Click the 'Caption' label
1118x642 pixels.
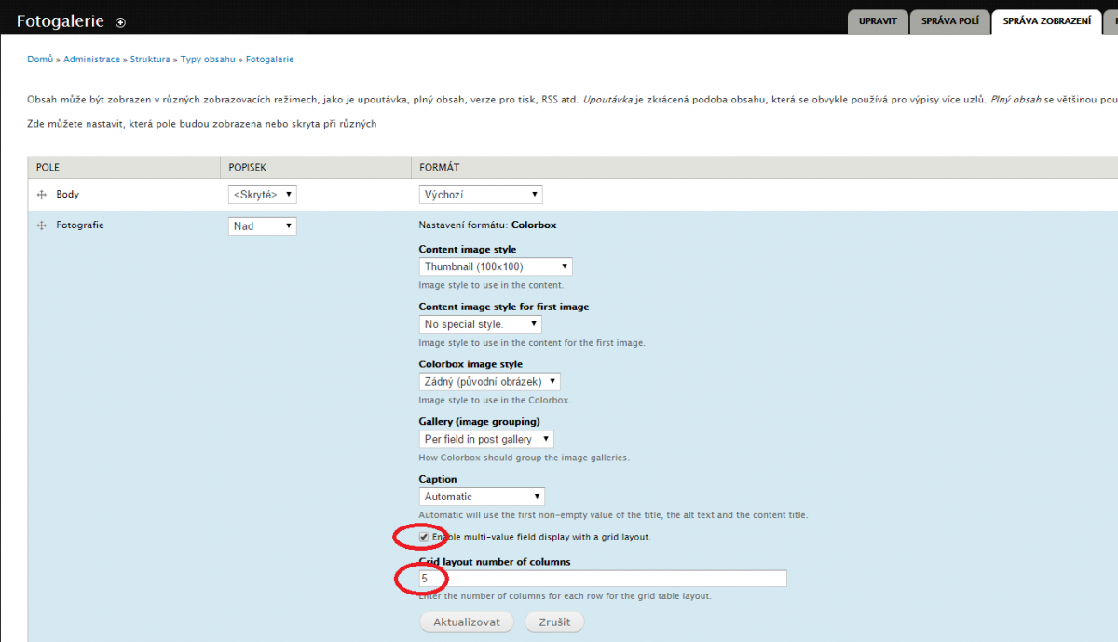click(x=438, y=480)
